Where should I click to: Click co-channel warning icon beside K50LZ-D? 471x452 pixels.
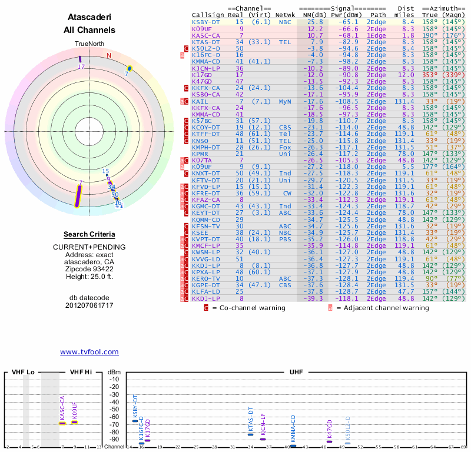[x=187, y=48]
